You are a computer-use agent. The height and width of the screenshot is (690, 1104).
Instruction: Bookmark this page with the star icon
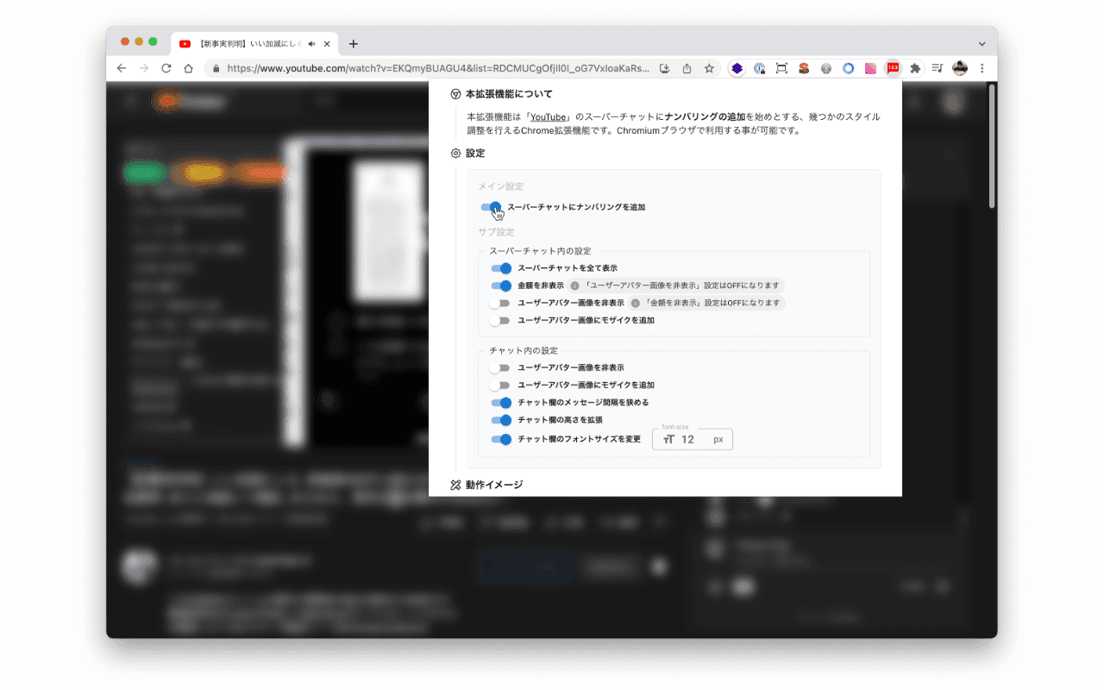(709, 68)
